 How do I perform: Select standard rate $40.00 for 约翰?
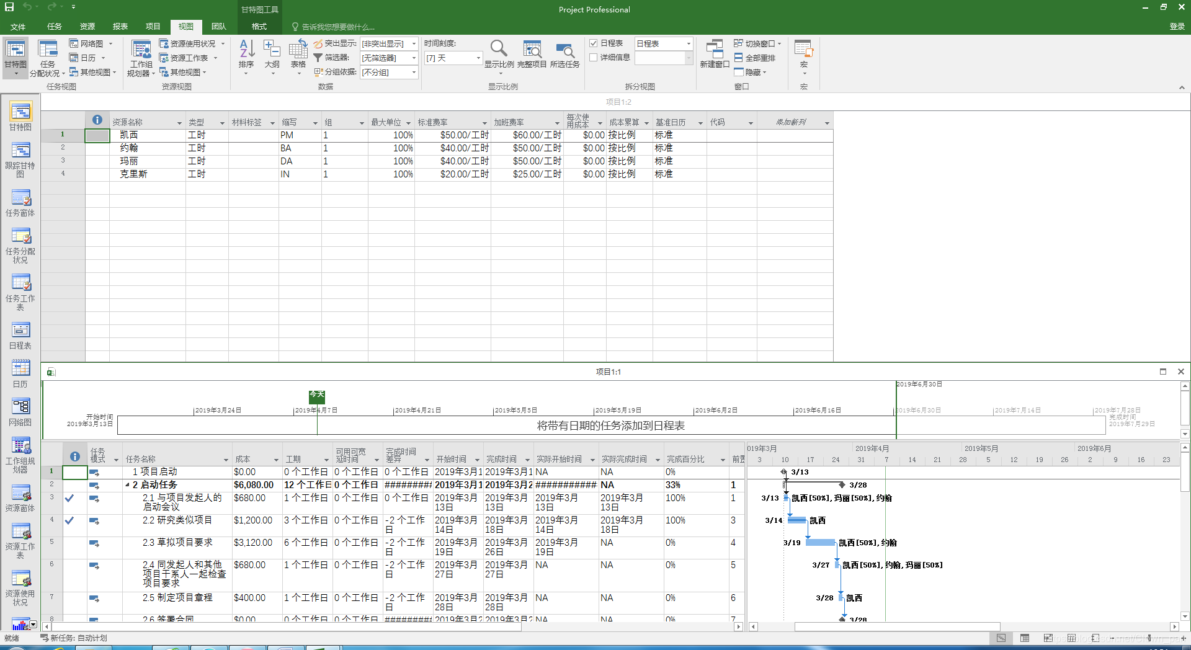pyautogui.click(x=452, y=148)
